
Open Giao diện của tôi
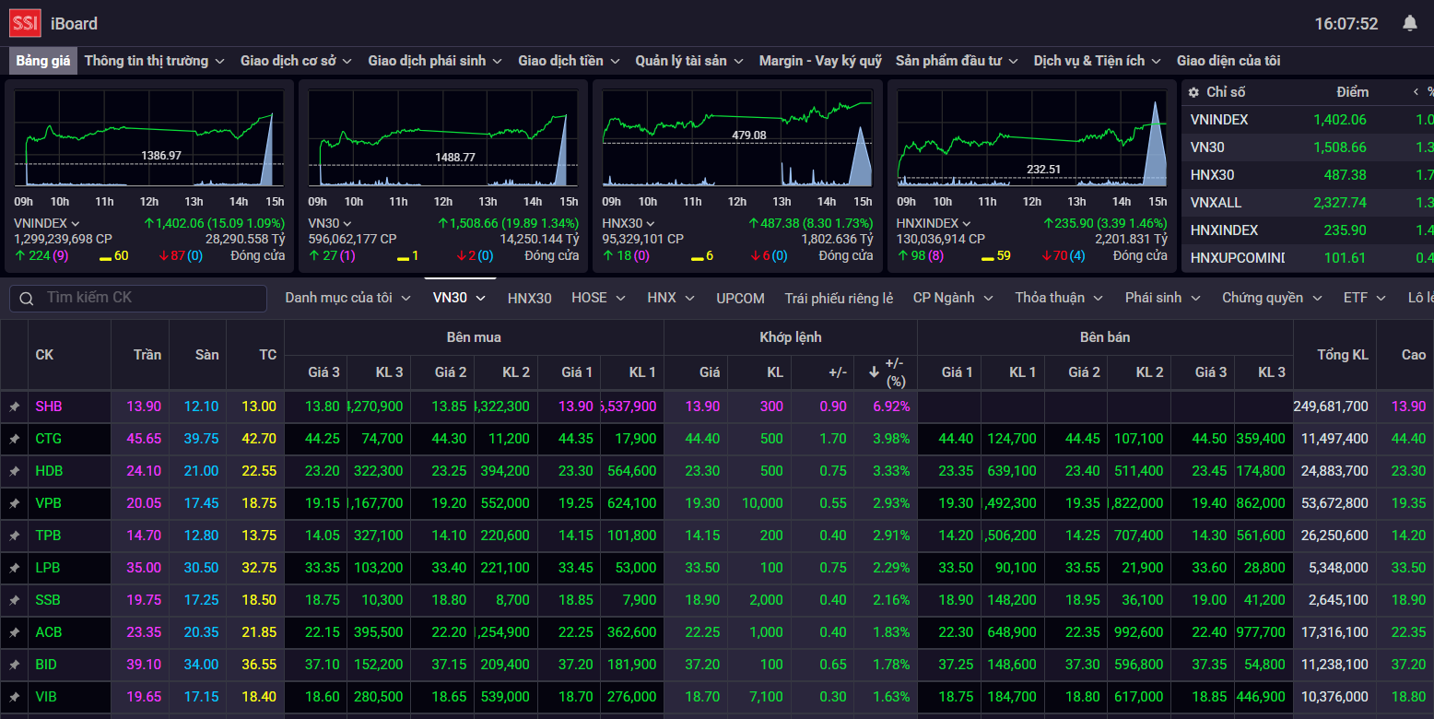coord(1228,61)
